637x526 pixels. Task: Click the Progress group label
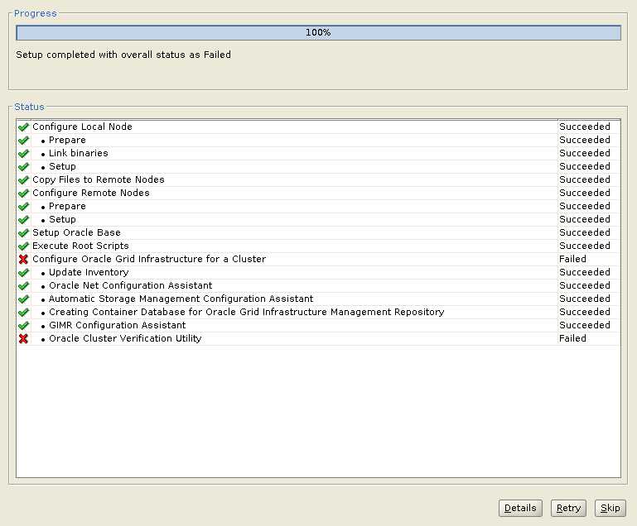(x=36, y=13)
